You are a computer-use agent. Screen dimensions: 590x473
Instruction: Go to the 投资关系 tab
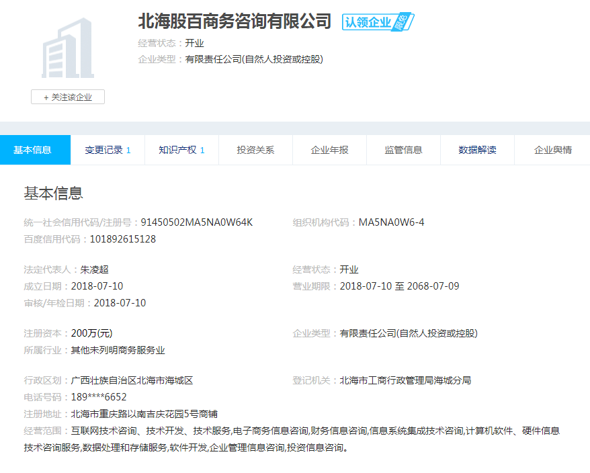point(255,150)
